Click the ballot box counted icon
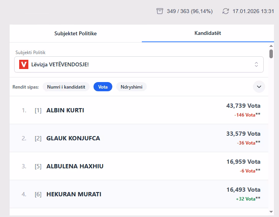Screen dimensions: 279x217 [x=160, y=11]
